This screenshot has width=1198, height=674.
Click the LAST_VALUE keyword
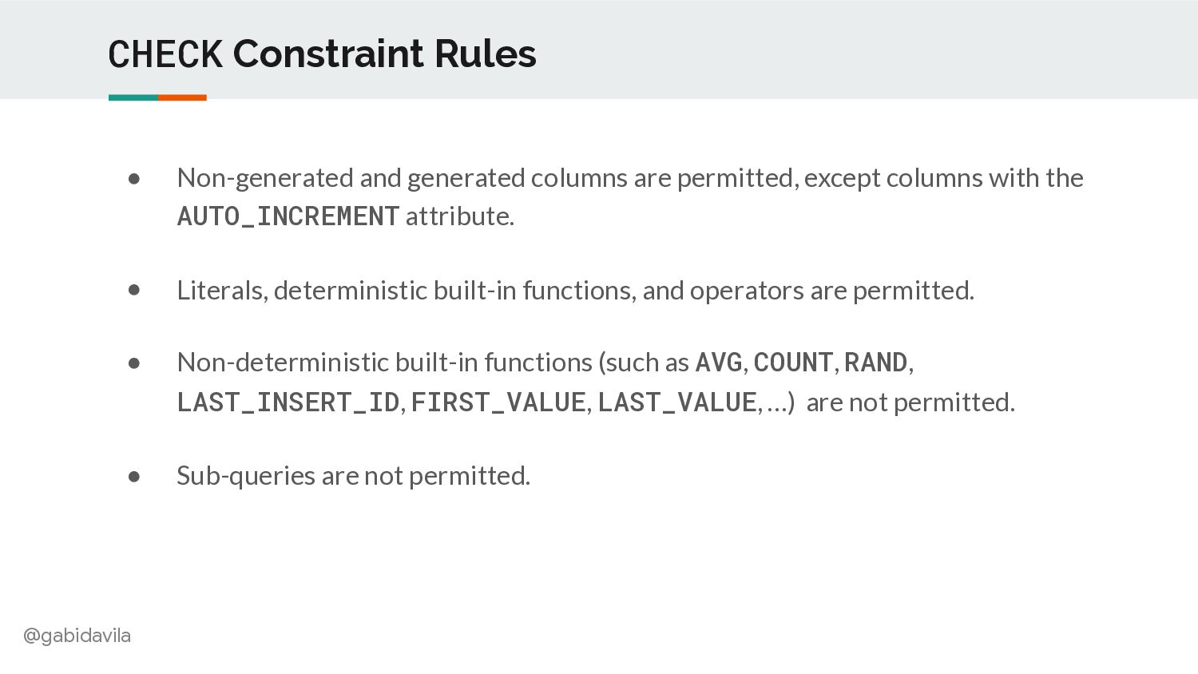(677, 402)
